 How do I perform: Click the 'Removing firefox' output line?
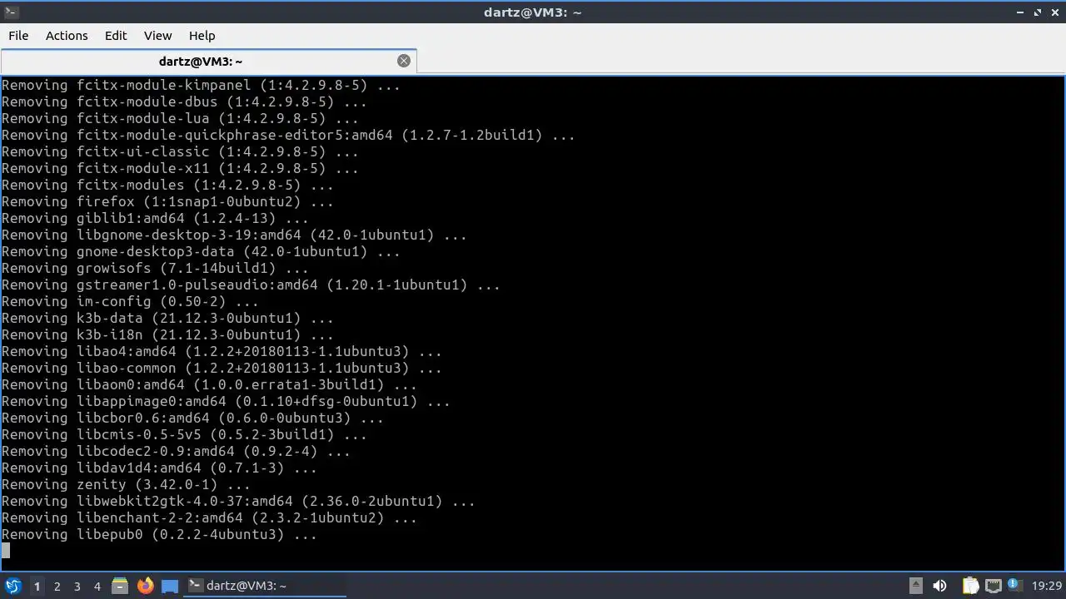(x=167, y=201)
